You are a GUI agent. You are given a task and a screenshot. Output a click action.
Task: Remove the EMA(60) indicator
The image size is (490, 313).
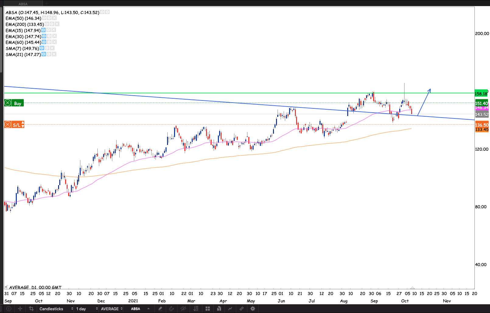[54, 42]
